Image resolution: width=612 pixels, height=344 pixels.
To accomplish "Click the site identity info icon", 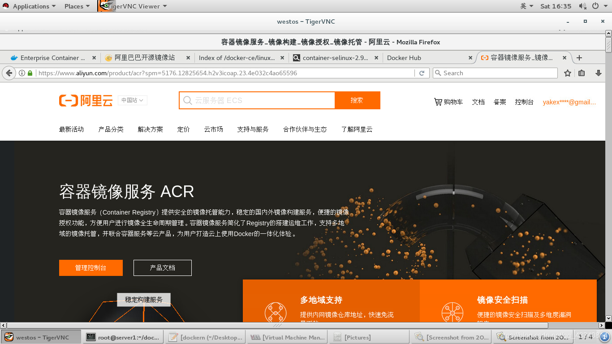I will coord(22,73).
